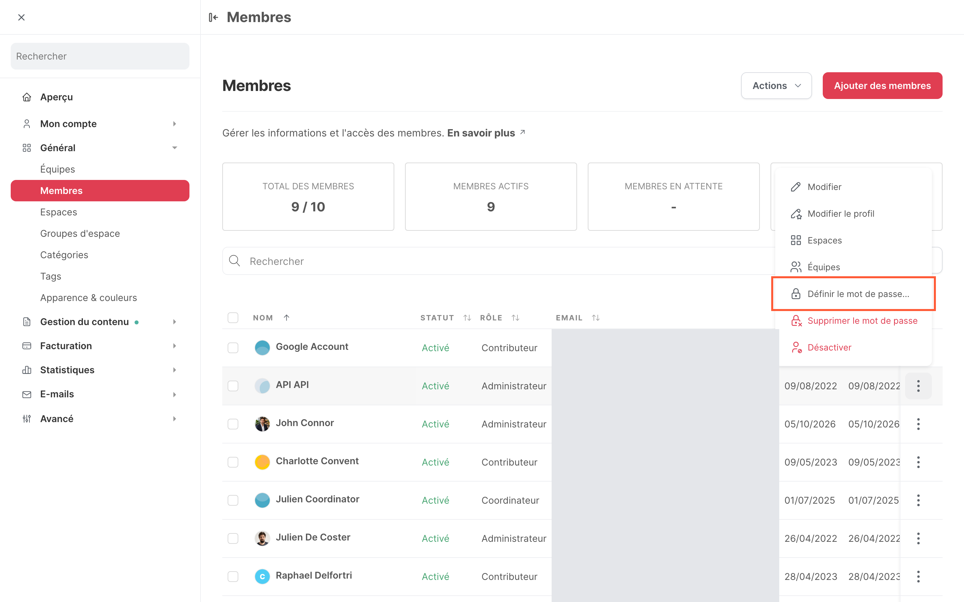This screenshot has height=602, width=964.
Task: Click the Statistiques chart icon
Action: [x=27, y=370]
